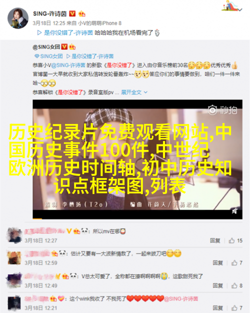Screen dimensions: 250x313
Task: Like the 12:49 comment with 8 likes
Action: click(x=237, y=285)
